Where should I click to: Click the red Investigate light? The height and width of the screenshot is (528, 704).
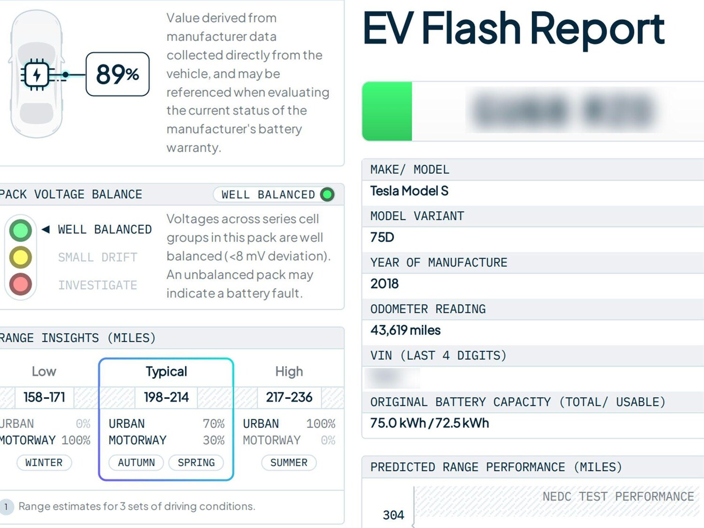pos(21,284)
